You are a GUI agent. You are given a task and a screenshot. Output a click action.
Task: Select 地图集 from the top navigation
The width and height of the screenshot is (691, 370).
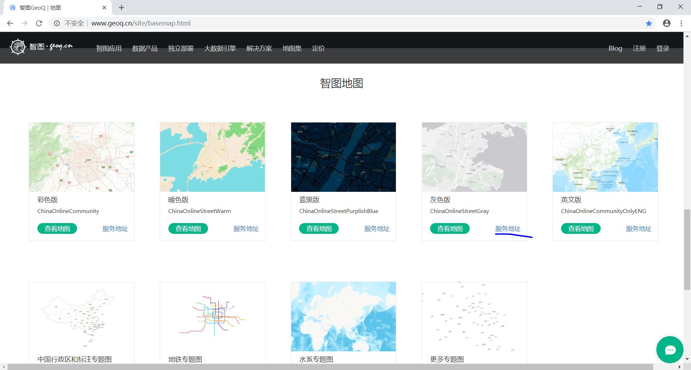click(x=292, y=48)
